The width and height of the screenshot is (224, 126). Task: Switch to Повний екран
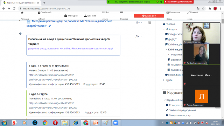(192, 16)
